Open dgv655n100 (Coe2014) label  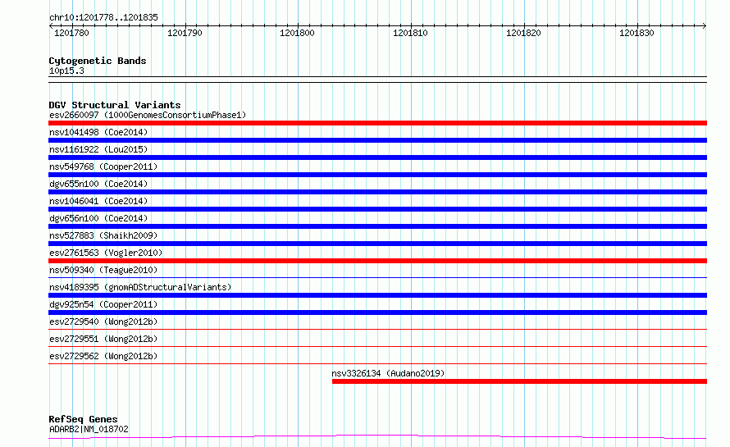(98, 184)
